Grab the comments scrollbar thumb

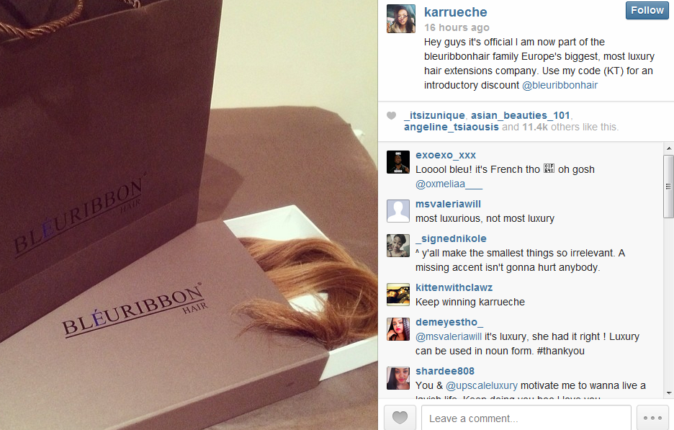[668, 187]
